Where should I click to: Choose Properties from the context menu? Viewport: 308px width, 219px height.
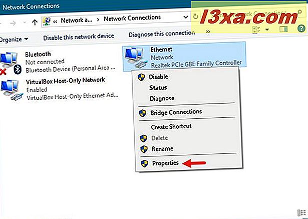pyautogui.click(x=165, y=163)
